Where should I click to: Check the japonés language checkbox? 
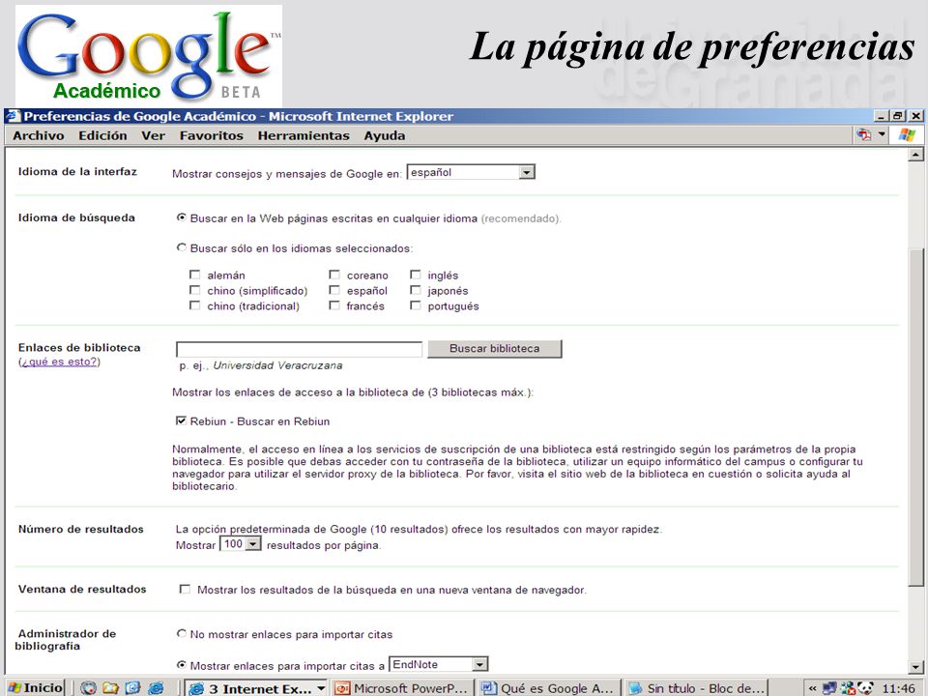coord(416,290)
